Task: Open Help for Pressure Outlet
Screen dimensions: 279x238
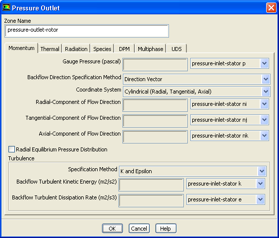Action: (x=166, y=229)
